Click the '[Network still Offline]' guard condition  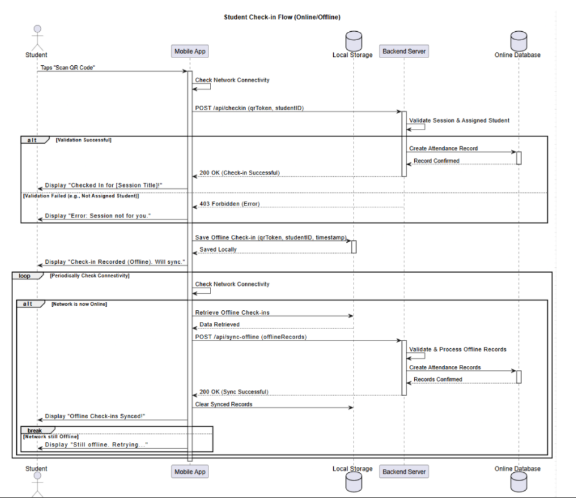tap(51, 436)
